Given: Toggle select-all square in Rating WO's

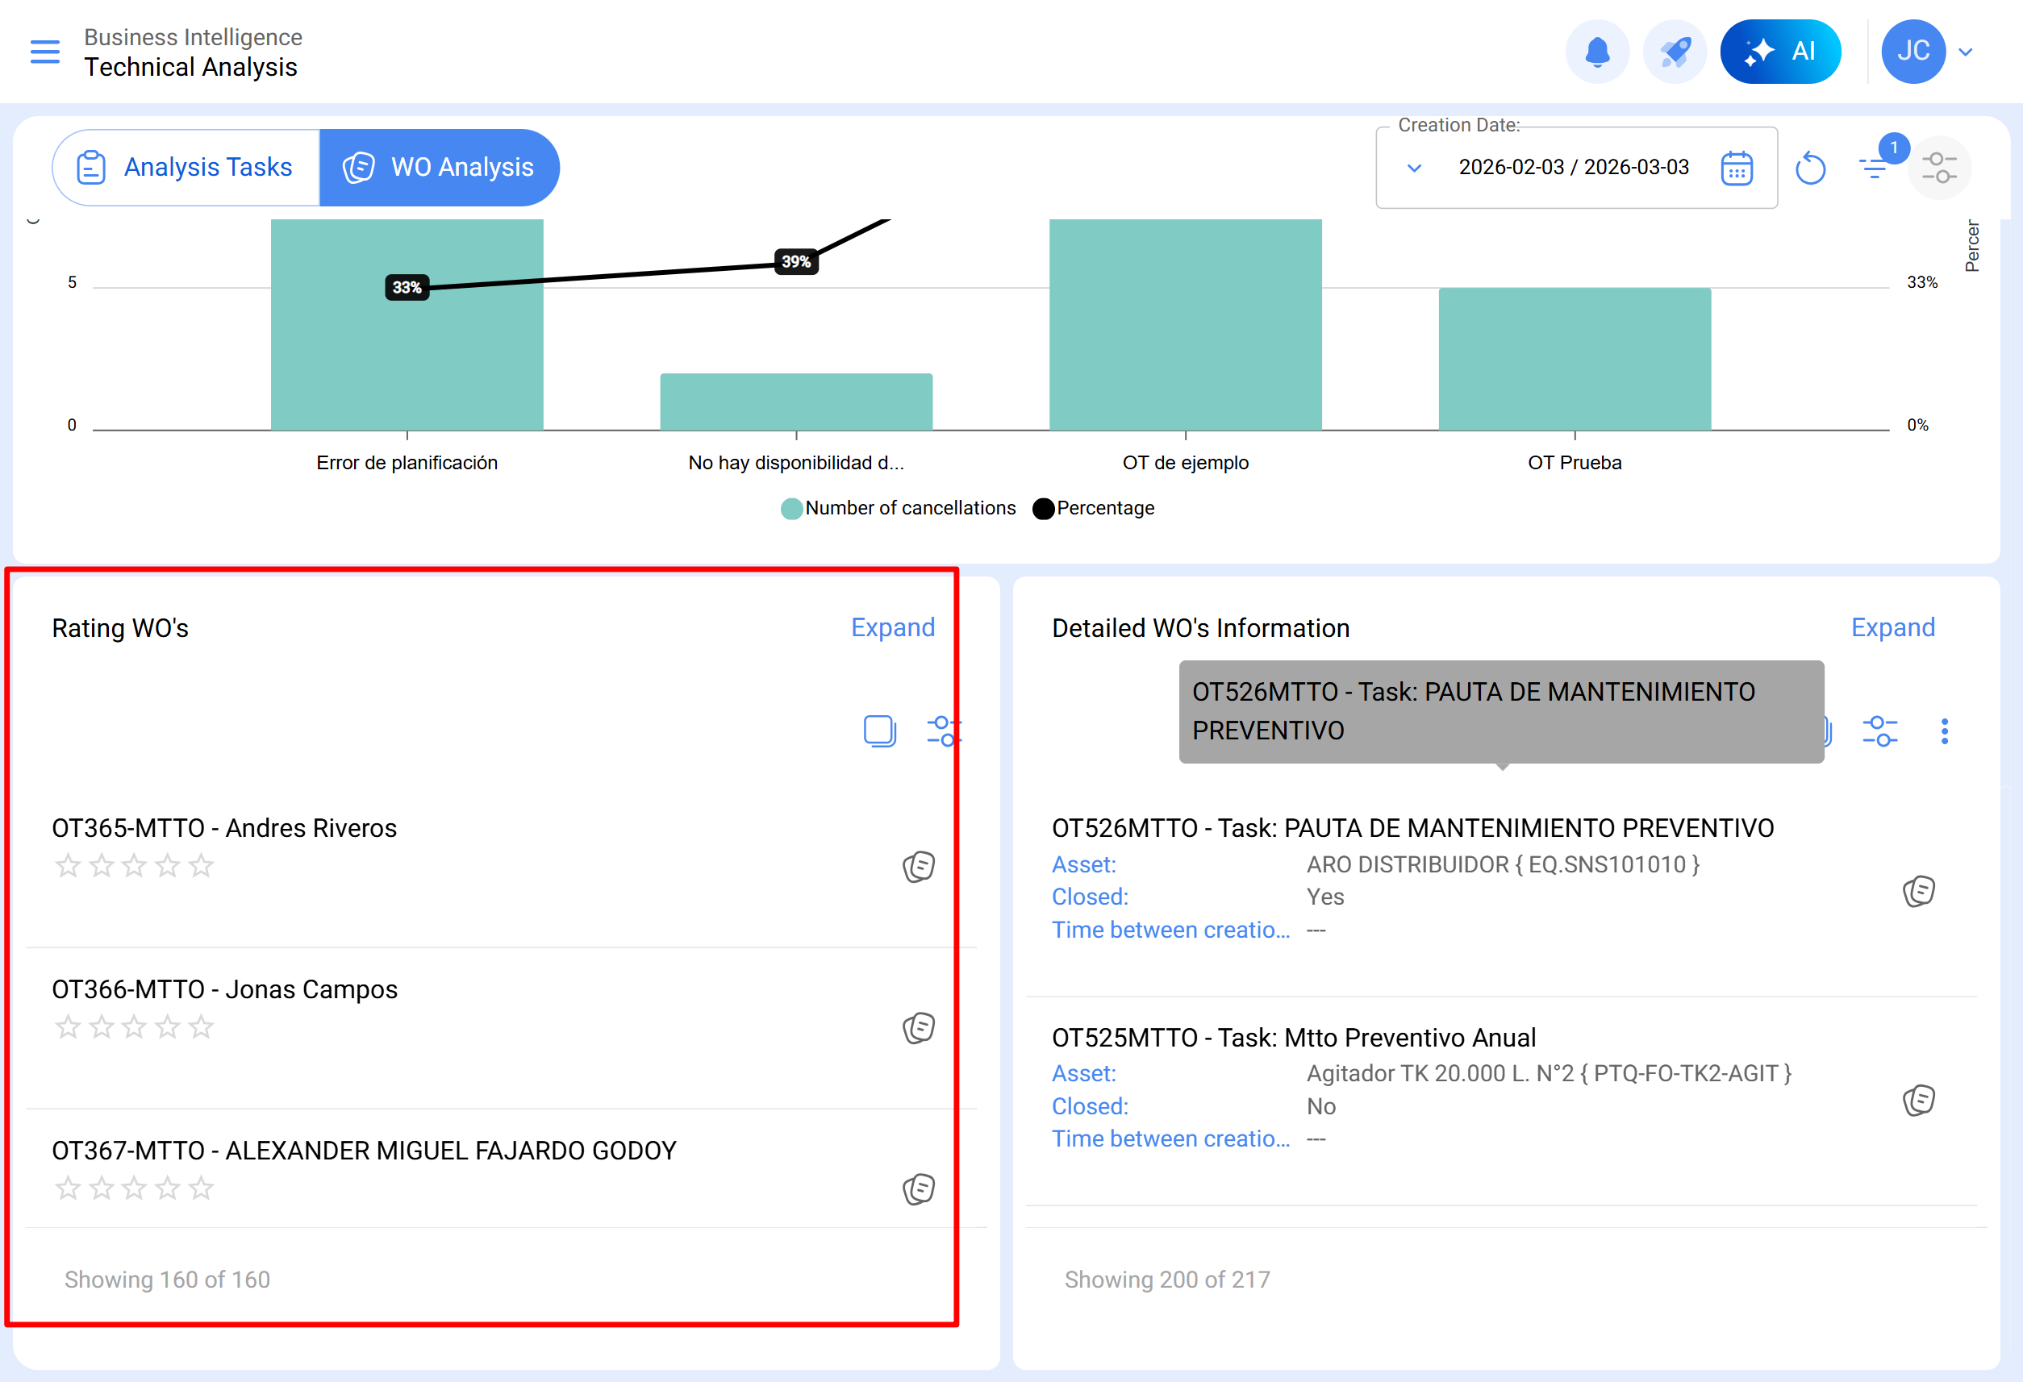Looking at the screenshot, I should click(879, 731).
